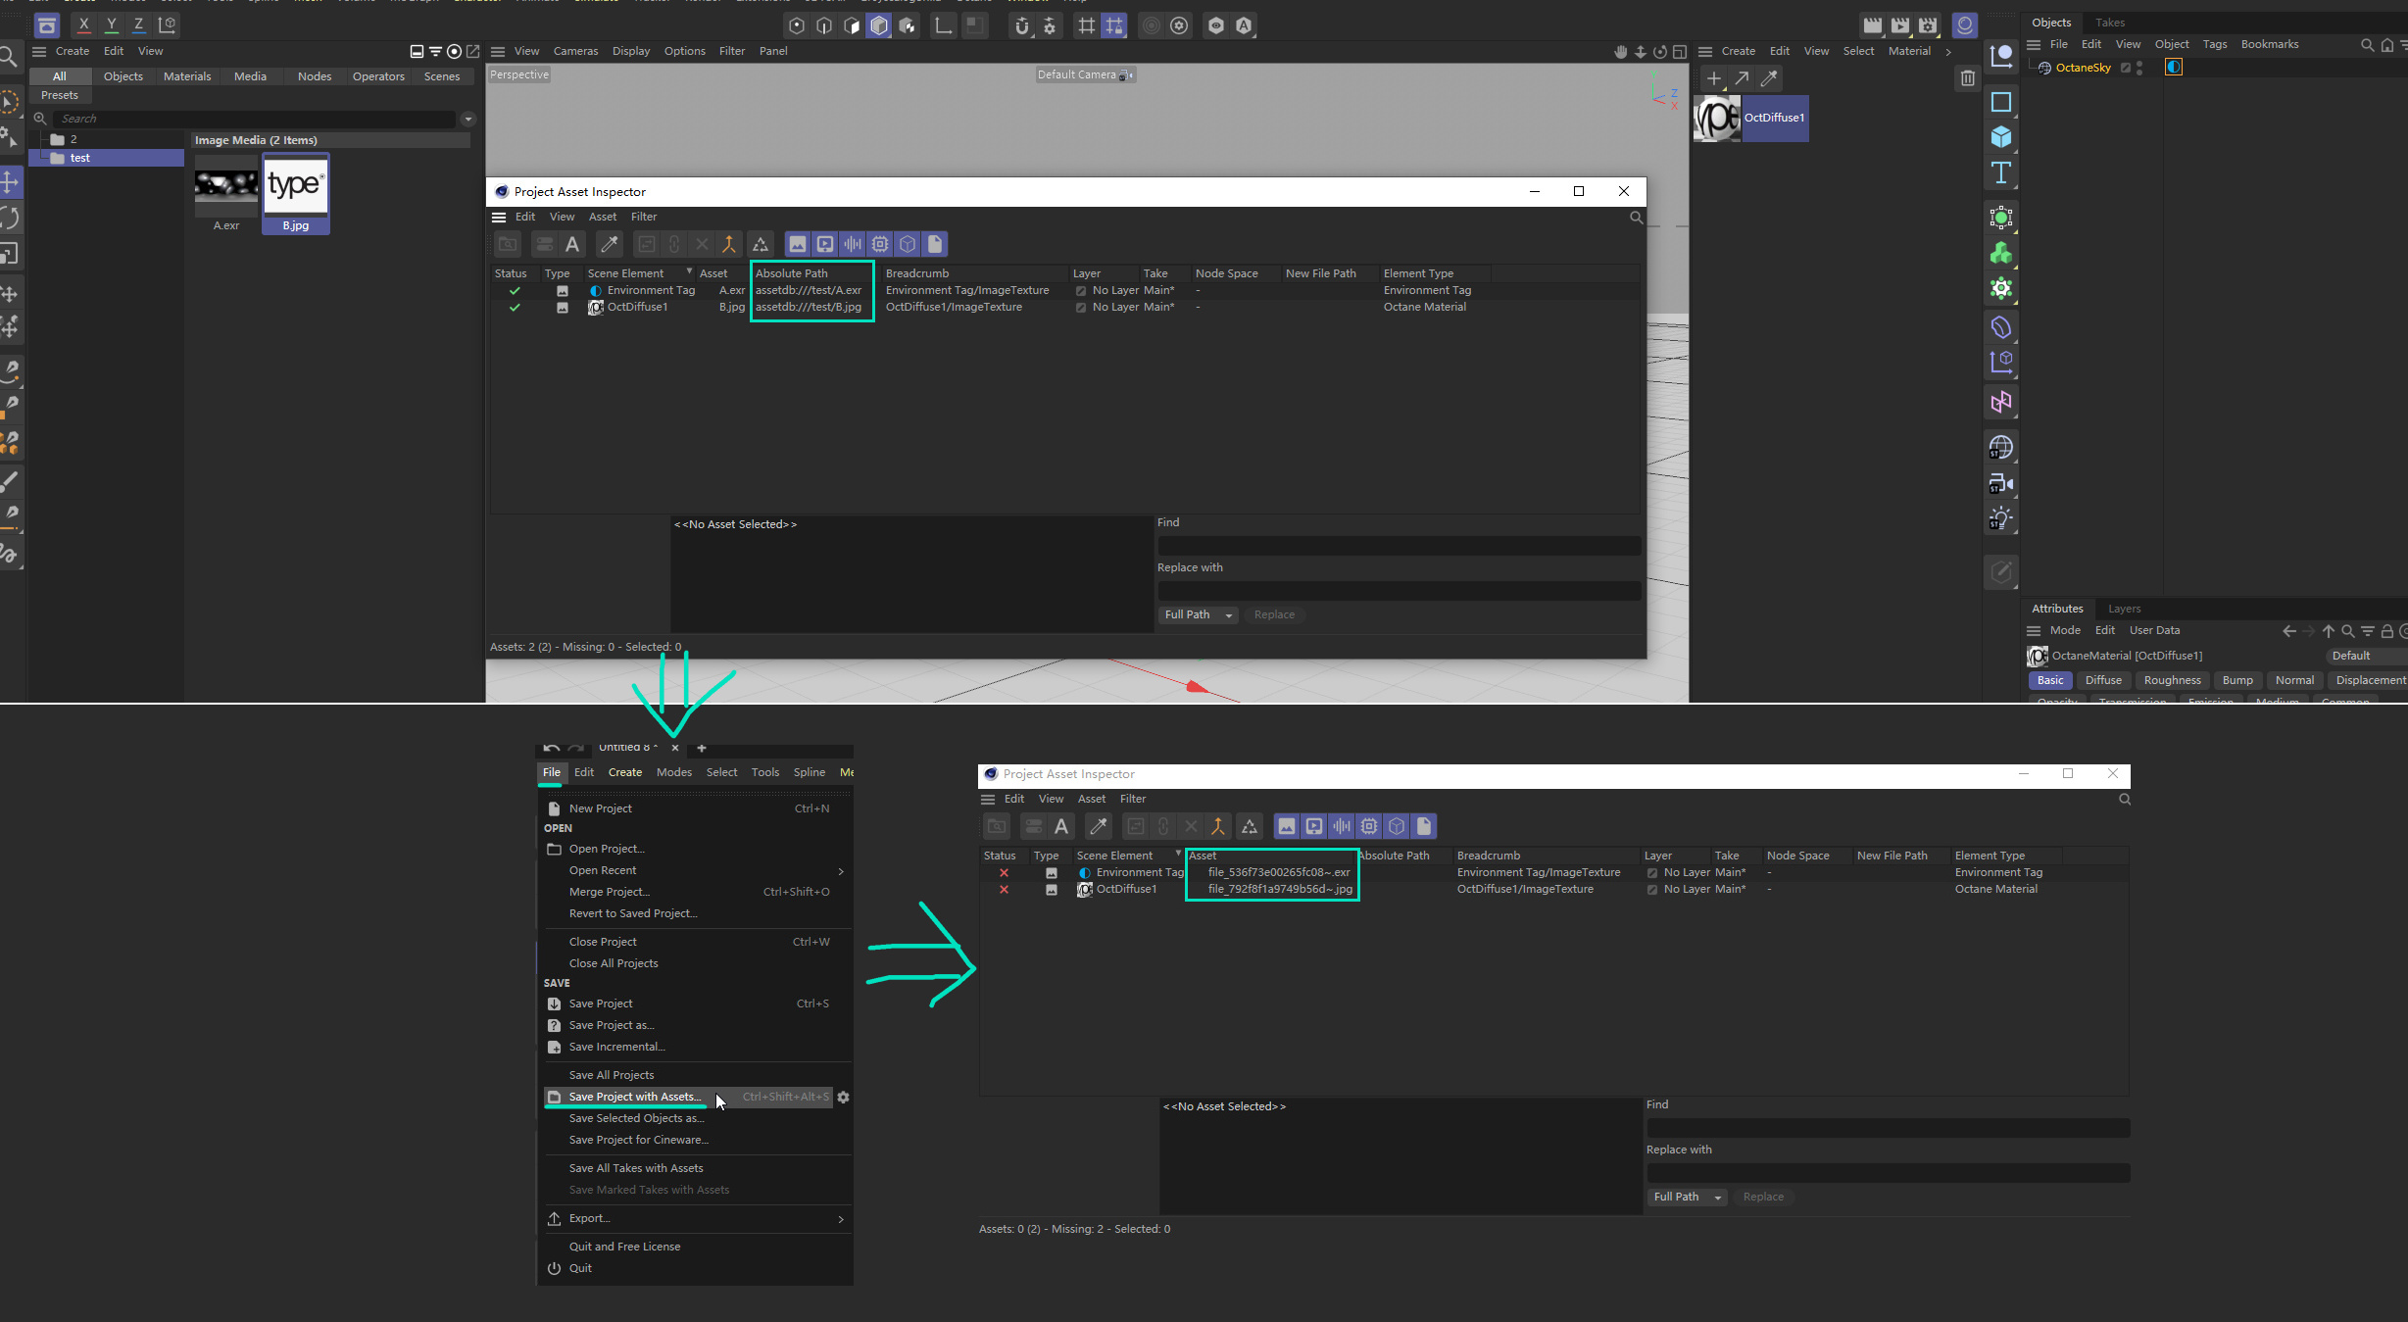
Task: Toggle image assets filter in upper inspector toolbar
Action: tap(798, 244)
